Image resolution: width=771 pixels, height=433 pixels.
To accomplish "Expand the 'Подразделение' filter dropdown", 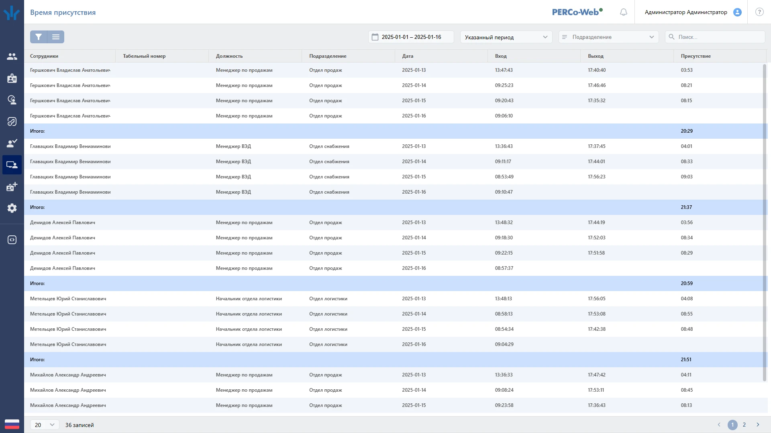I will pyautogui.click(x=608, y=37).
